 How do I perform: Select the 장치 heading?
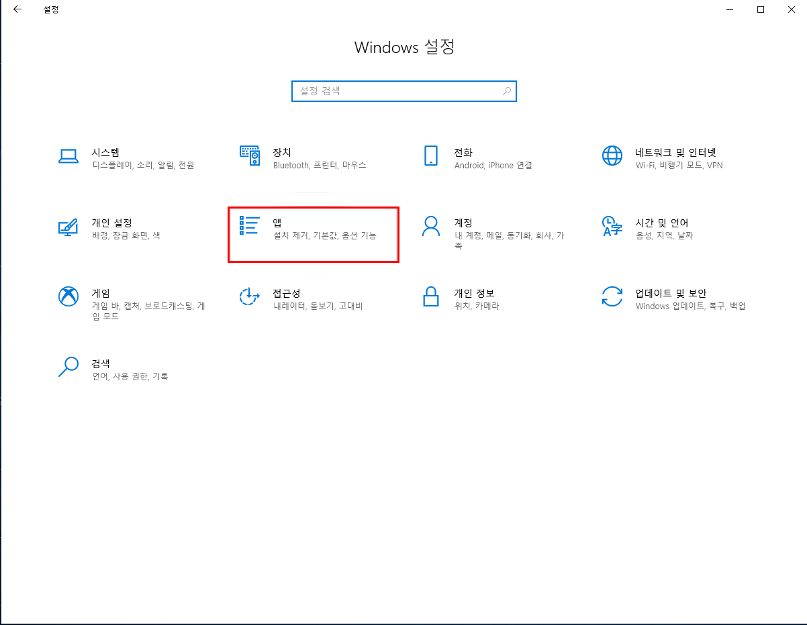point(282,152)
